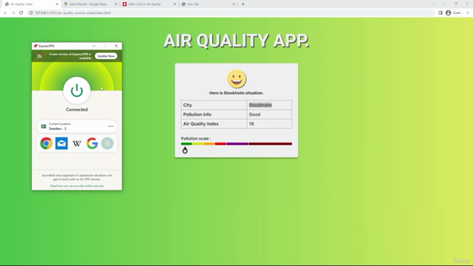This screenshot has width=473, height=266.
Task: Click the Air Quality Index label cell
Action: pos(214,123)
